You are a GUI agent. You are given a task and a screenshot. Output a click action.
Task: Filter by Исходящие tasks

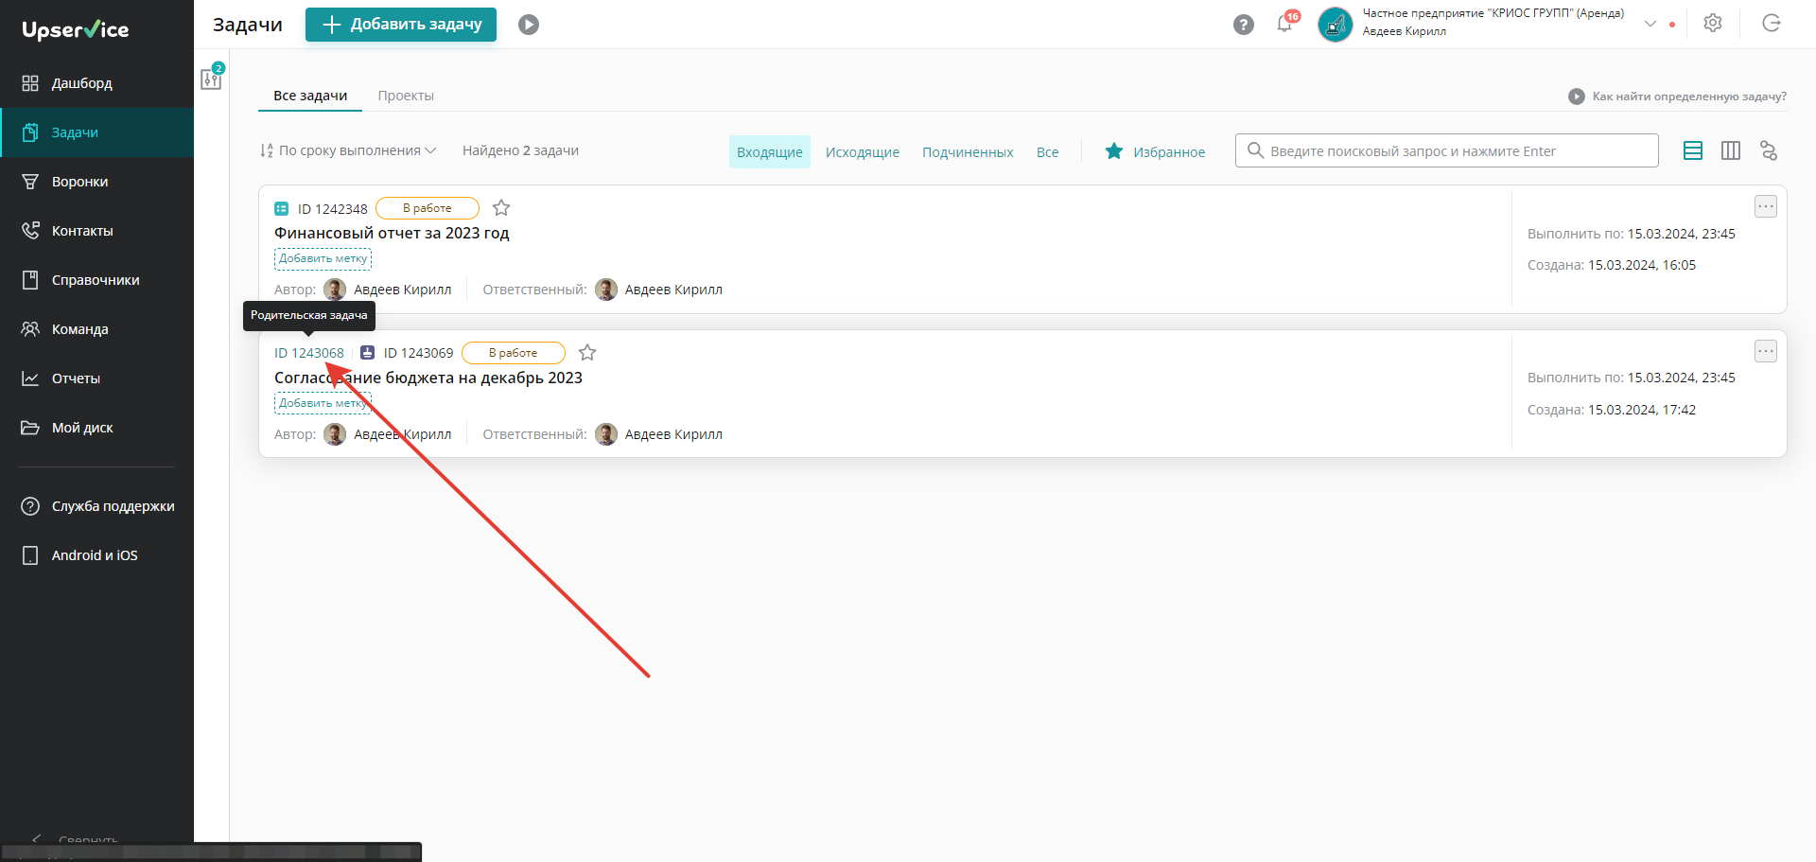point(863,151)
